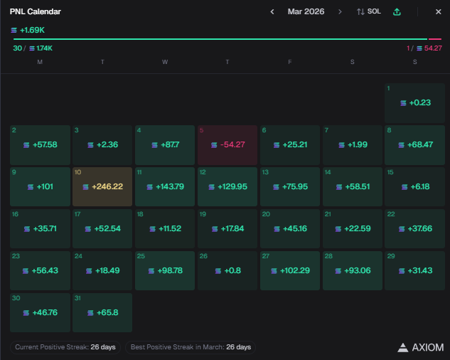Open day 8 cell showing +68.47
Viewport: 450px width, 360px height.
tap(414, 145)
